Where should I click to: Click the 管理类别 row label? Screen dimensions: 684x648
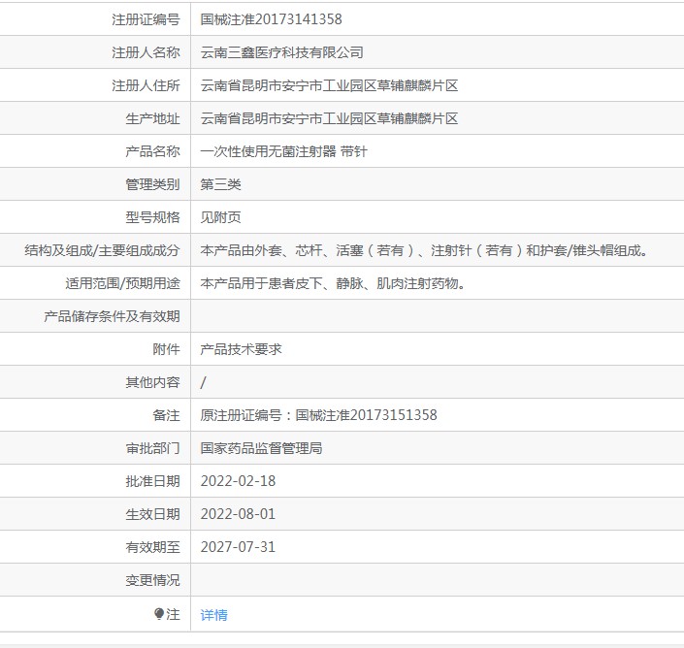click(x=152, y=184)
